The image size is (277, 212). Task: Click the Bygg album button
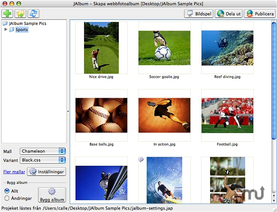[x=52, y=195]
